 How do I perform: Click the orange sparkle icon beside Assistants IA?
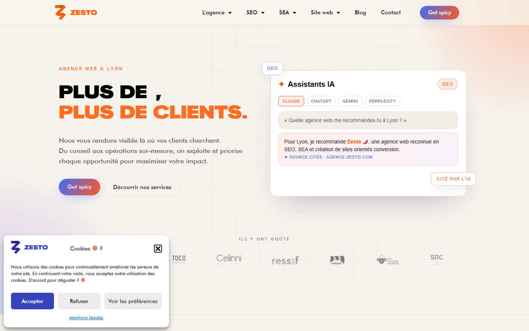pos(281,84)
